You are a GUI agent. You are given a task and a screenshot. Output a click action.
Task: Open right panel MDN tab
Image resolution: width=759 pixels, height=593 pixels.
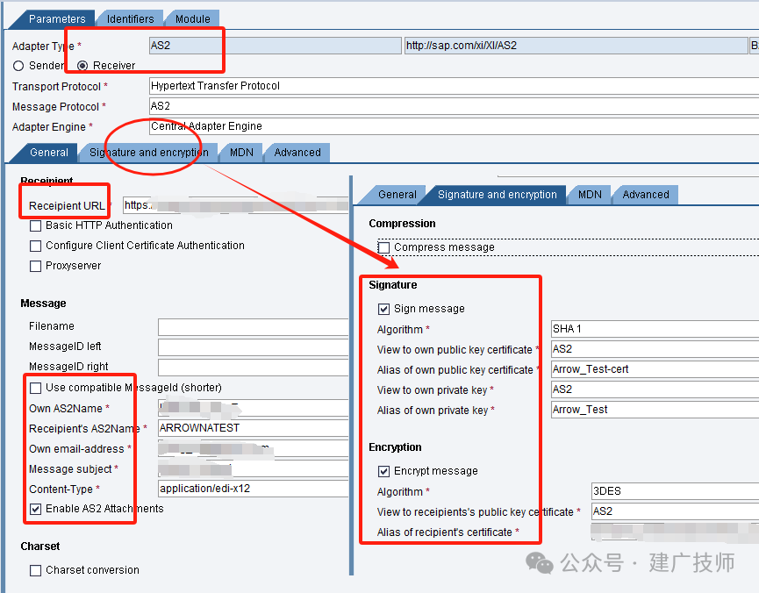590,195
